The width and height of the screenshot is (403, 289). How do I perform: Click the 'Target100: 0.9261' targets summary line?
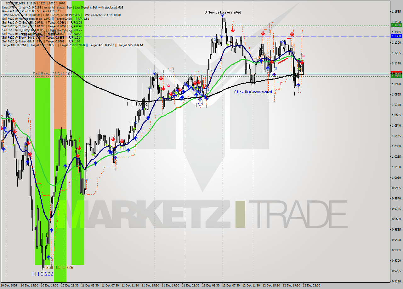point(72,45)
